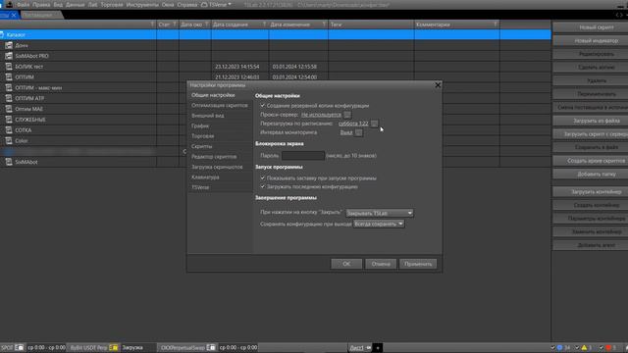Screen dimensions: 628x353
Task: Click the 'суббота 3:22' restart schedule link
Action: (353, 124)
